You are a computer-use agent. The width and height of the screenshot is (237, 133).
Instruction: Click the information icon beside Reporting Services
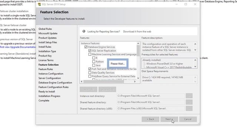(84, 31)
